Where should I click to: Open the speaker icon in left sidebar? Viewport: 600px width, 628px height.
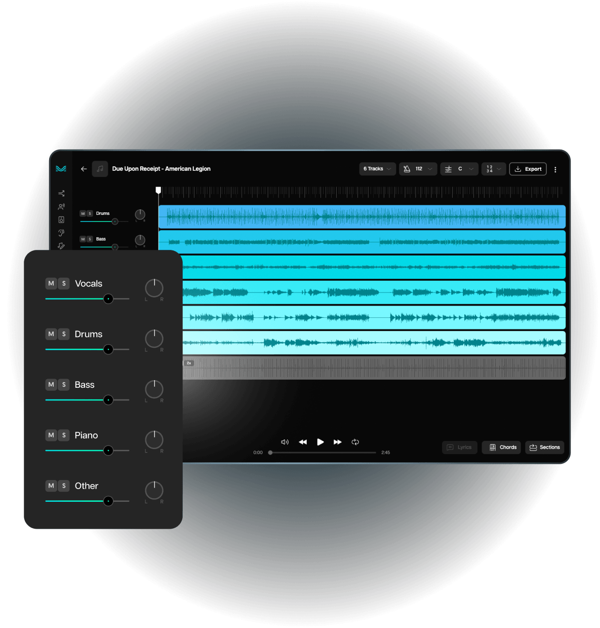[61, 220]
